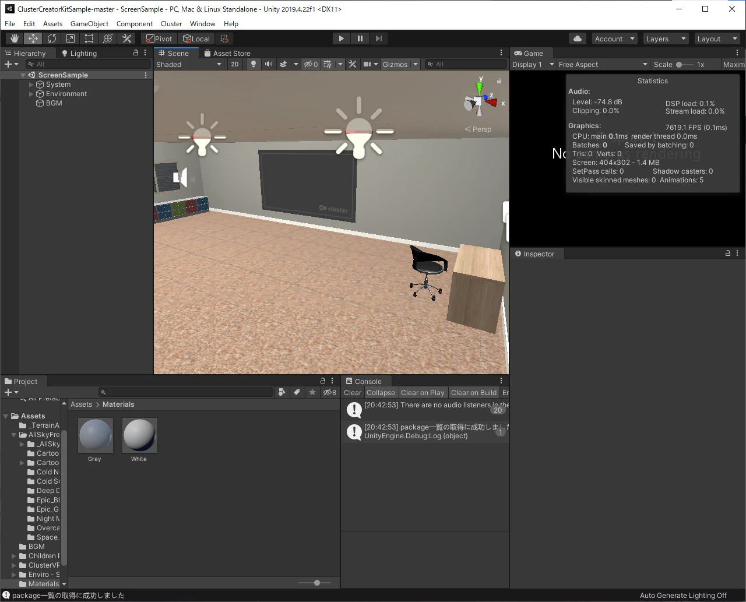This screenshot has height=602, width=746.
Task: Toggle Inspector lock icon
Action: click(727, 254)
